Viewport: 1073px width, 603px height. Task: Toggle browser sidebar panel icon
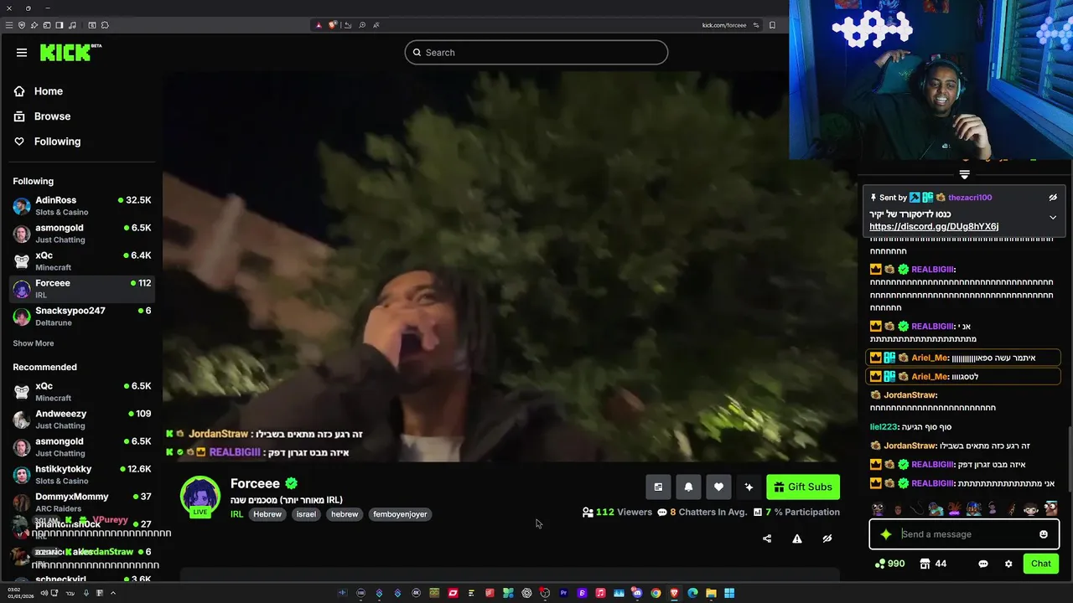(60, 25)
